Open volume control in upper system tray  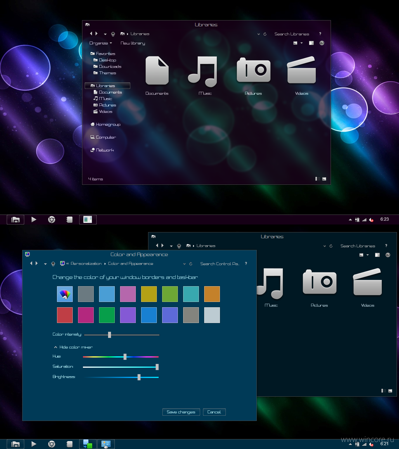coord(371,220)
